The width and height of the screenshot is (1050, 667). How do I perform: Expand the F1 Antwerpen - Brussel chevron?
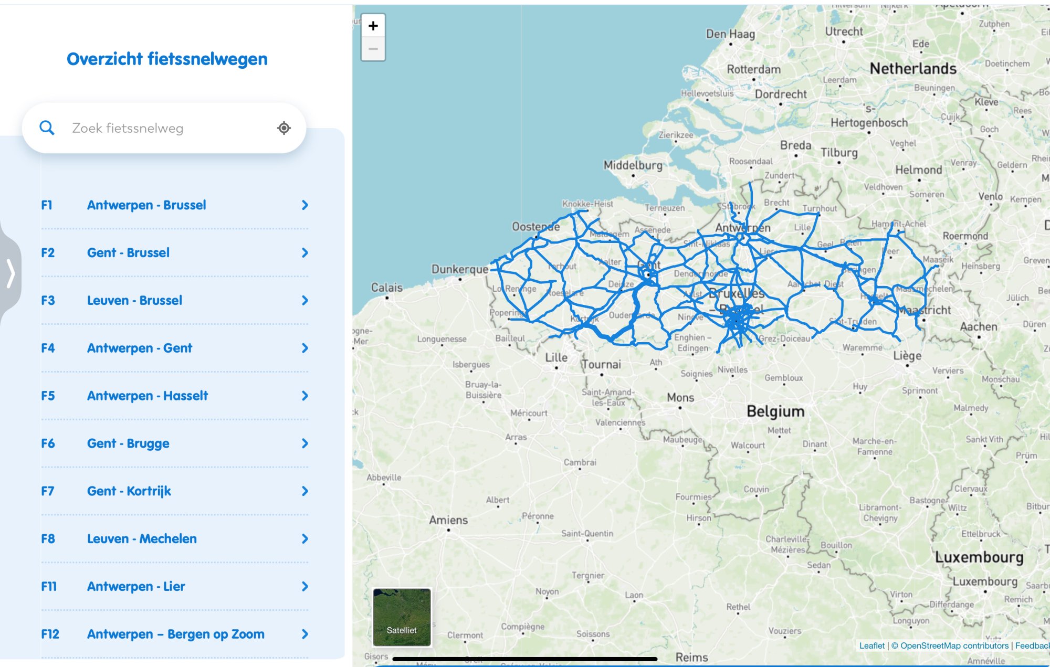pos(305,205)
